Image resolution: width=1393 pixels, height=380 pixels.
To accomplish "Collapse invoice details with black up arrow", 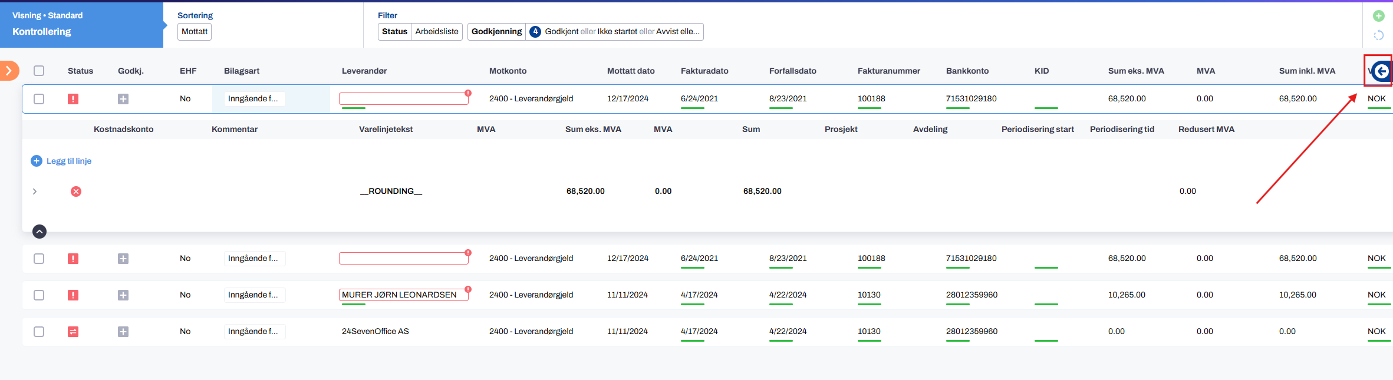I will (x=39, y=232).
